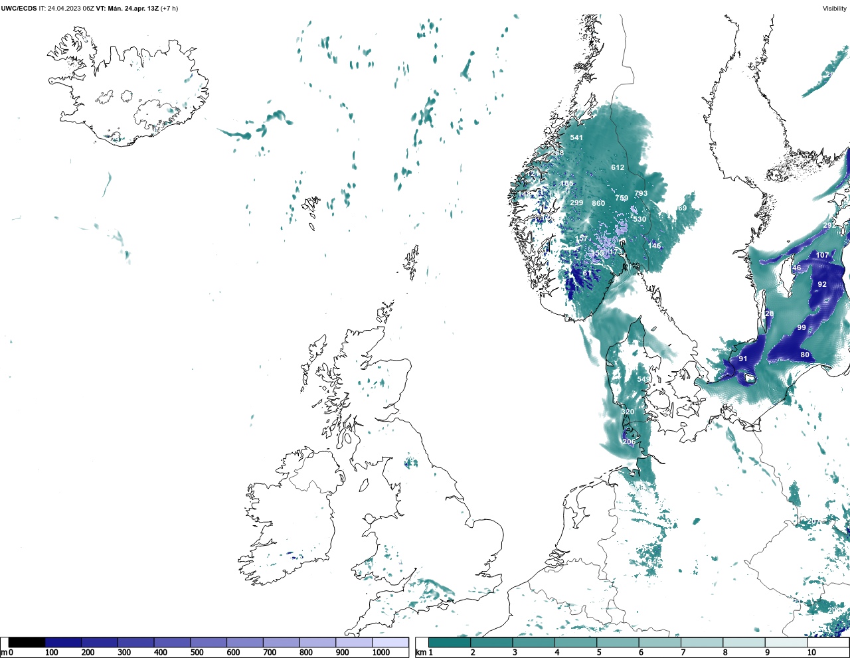Click the visibility value 206

pos(629,442)
